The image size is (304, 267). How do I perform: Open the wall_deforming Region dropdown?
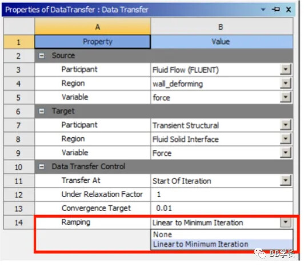click(286, 83)
